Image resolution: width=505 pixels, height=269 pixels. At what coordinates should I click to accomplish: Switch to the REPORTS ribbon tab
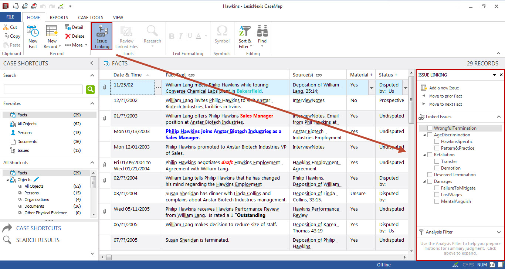pyautogui.click(x=59, y=17)
